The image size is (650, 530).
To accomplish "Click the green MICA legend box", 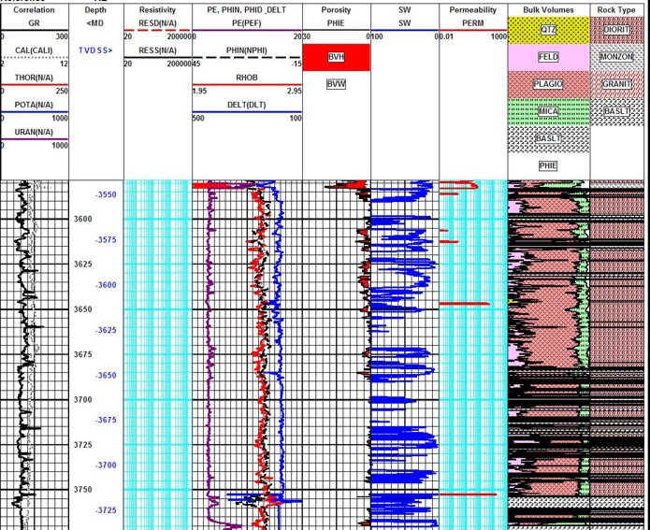I will 548,111.
